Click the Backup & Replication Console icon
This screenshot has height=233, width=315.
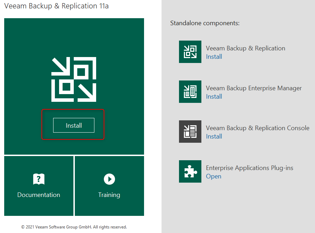click(190, 132)
